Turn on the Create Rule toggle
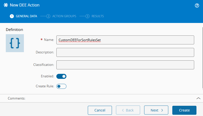 point(61,86)
